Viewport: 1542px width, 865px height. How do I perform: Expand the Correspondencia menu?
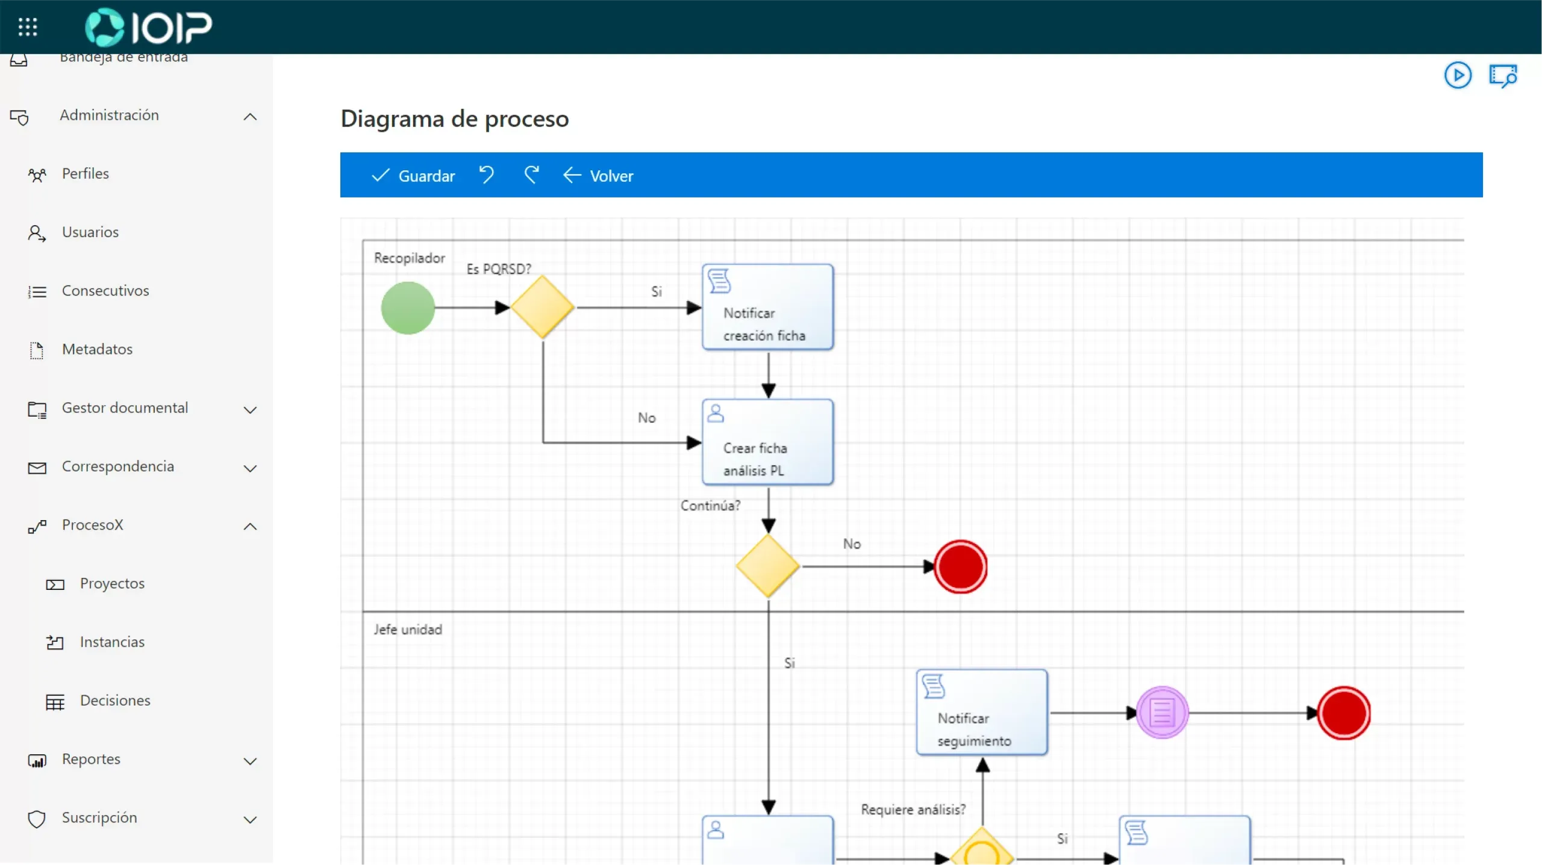point(250,468)
